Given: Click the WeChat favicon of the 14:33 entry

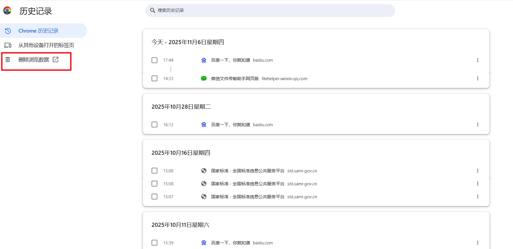Looking at the screenshot, I should [204, 78].
